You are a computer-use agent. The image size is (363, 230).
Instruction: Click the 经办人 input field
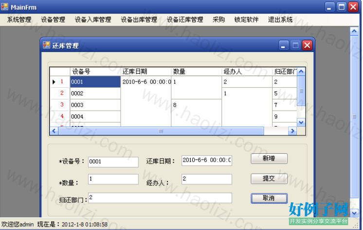207,179
